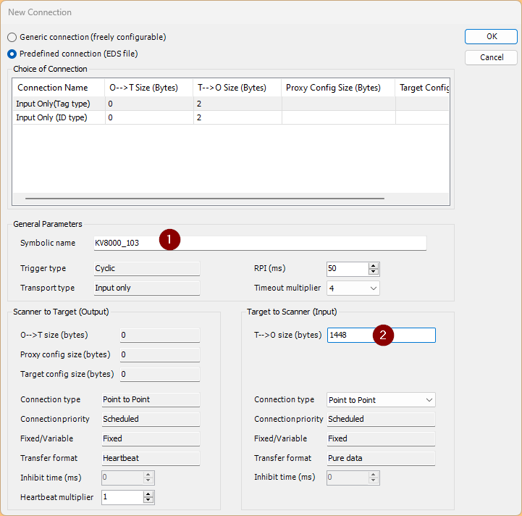522x516 pixels.
Task: Click the Proxy Config Size (Bytes) column header
Action: 338,88
